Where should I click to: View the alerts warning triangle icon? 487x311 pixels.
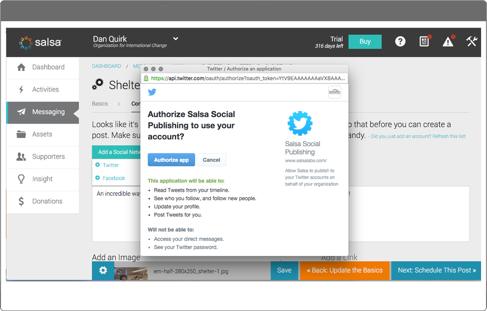[448, 41]
